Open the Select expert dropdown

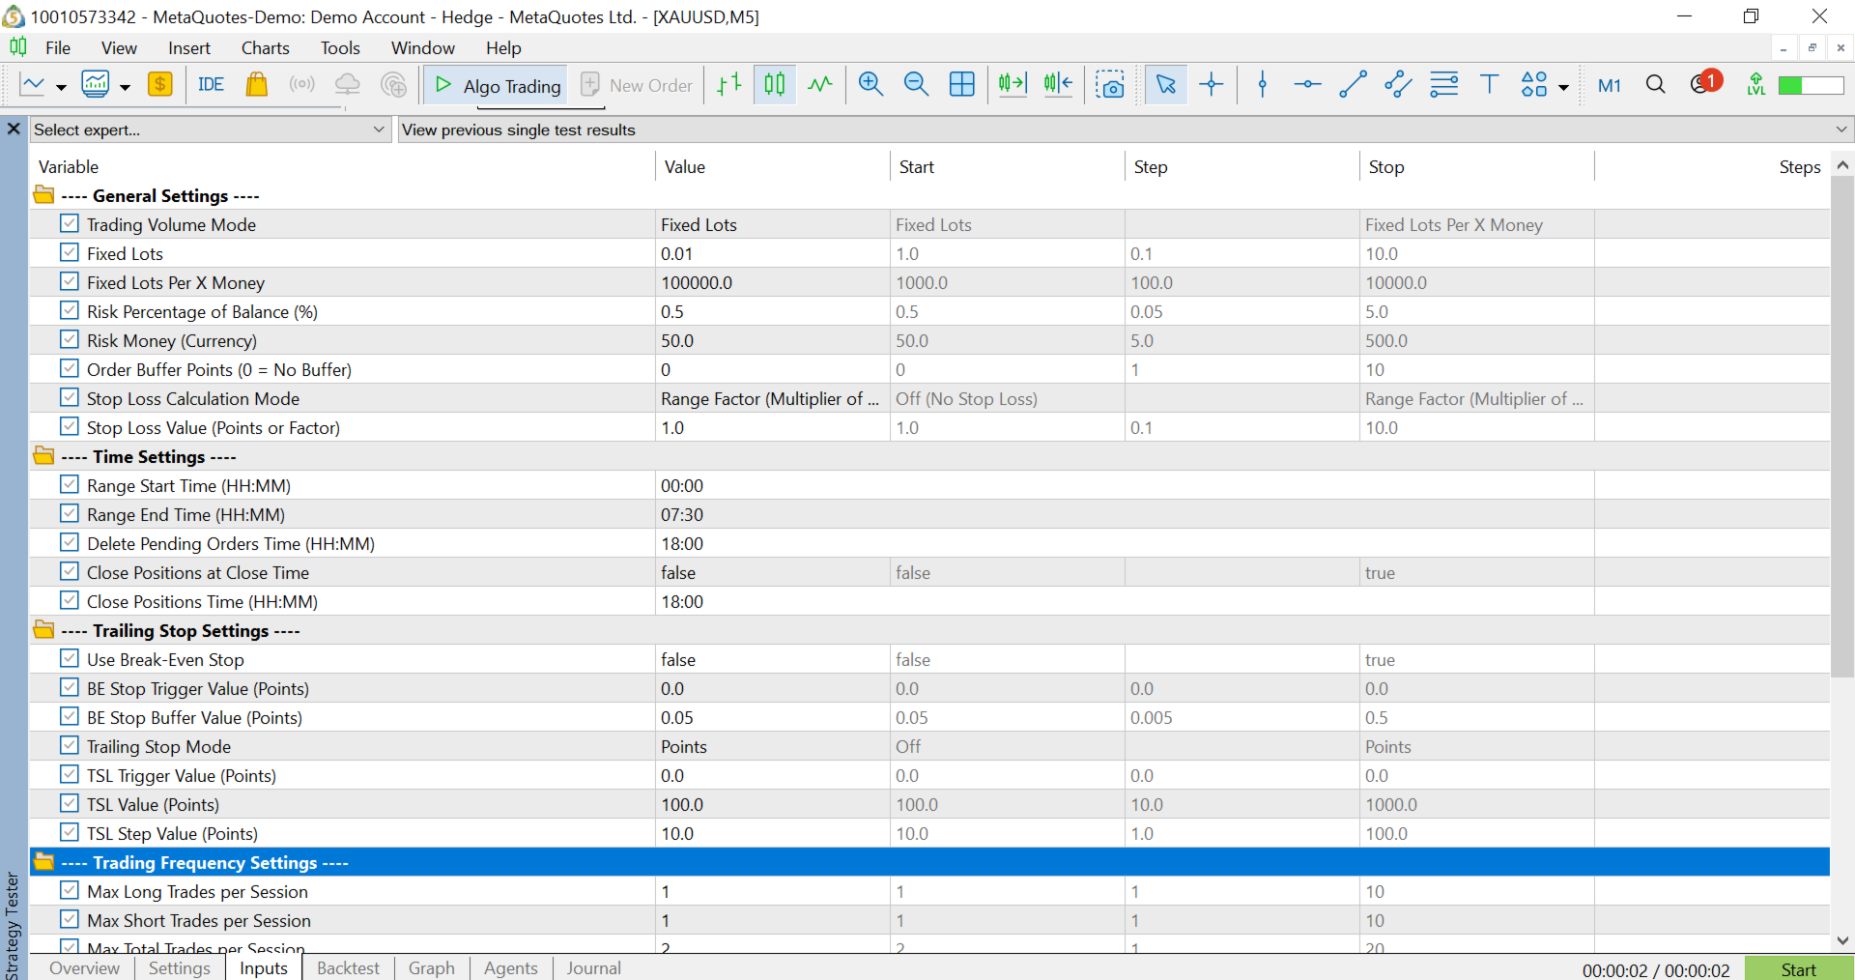tap(210, 130)
